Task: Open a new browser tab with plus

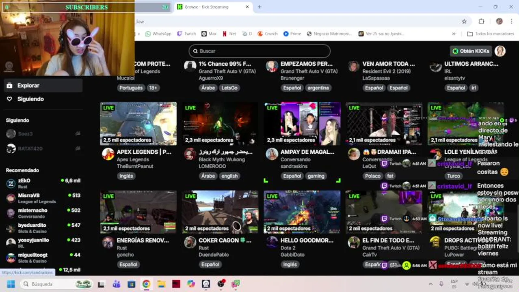Action: [x=260, y=7]
